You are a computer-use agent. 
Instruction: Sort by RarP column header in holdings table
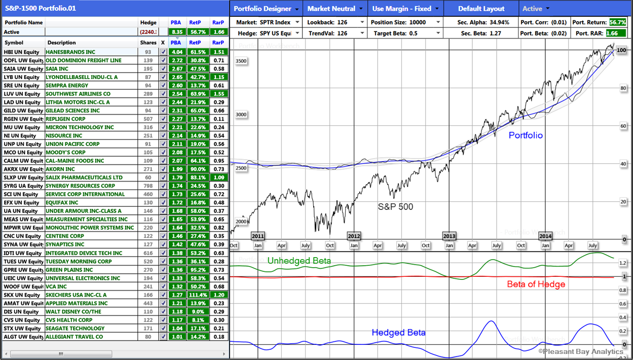coord(218,43)
